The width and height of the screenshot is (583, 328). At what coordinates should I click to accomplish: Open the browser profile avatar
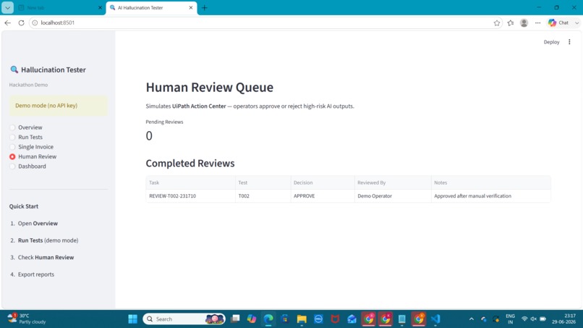(x=524, y=22)
